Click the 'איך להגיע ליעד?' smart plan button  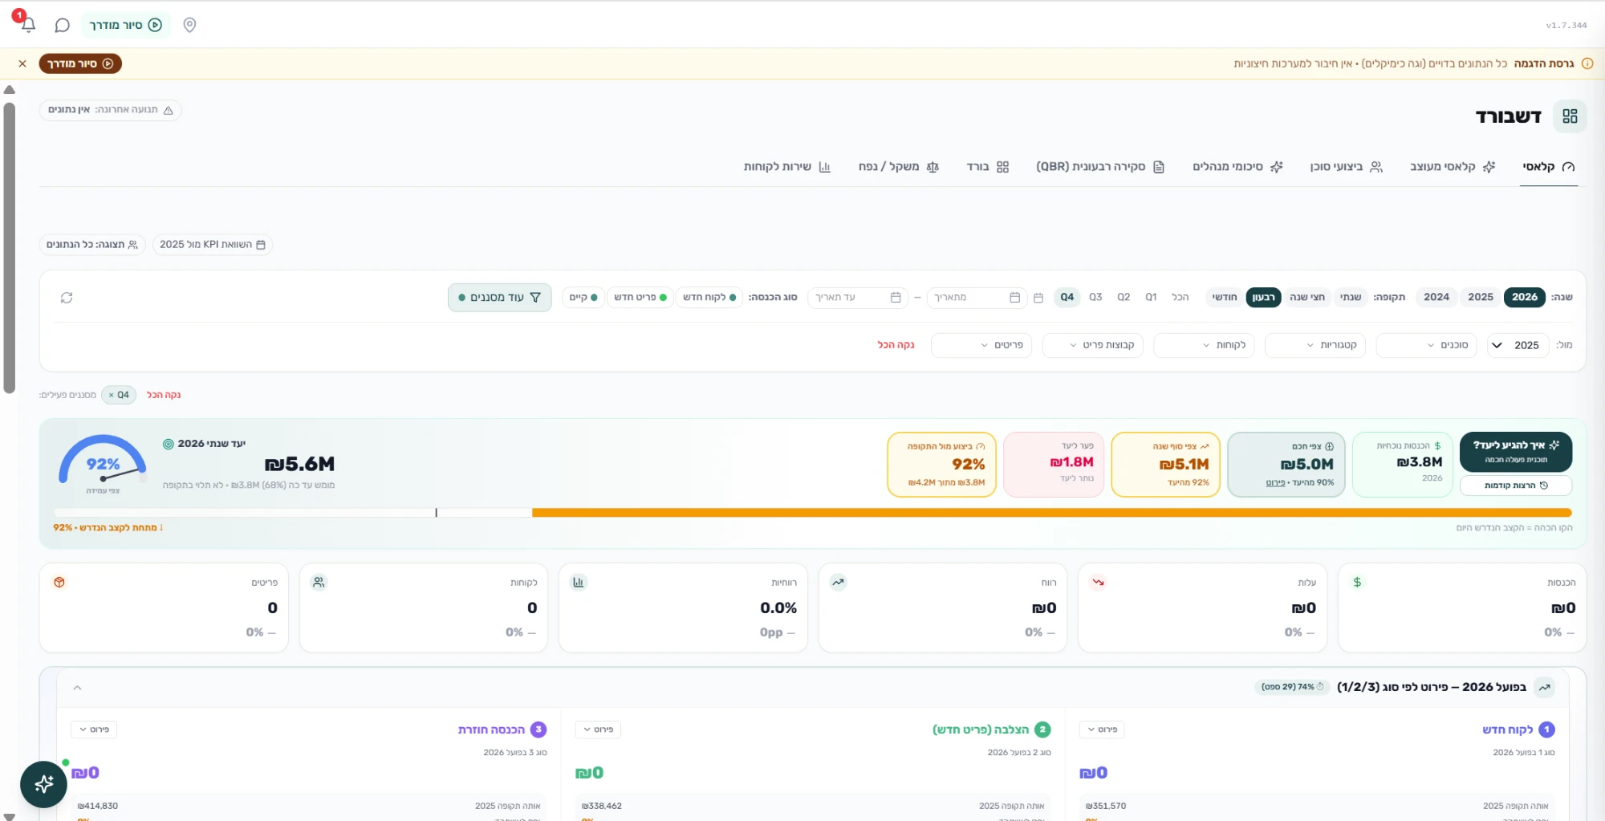click(x=1516, y=452)
